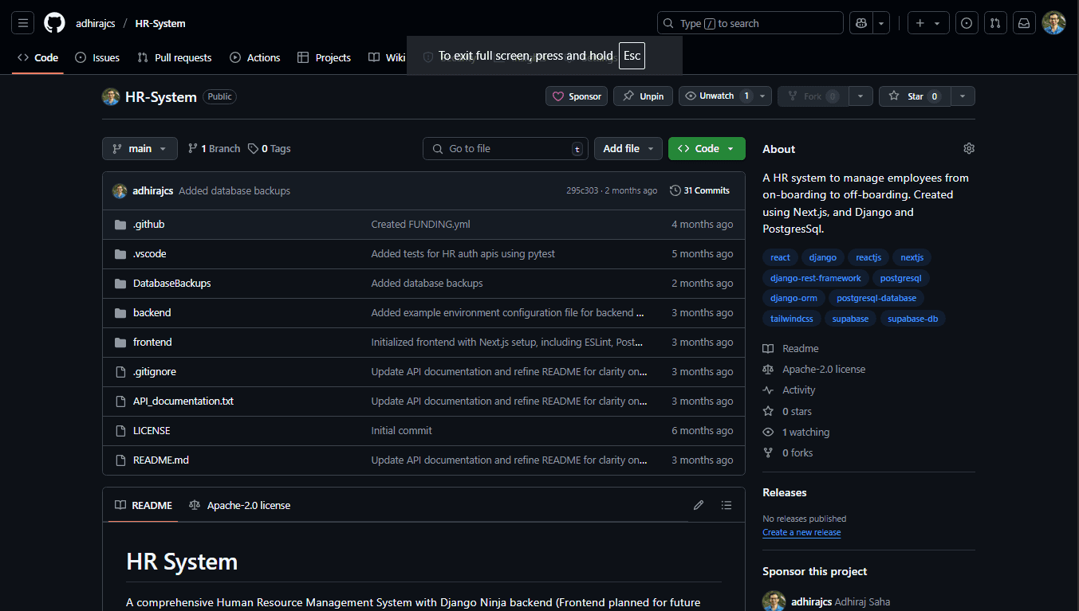Click the tailwindcss topic tag
The width and height of the screenshot is (1079, 611).
click(792, 319)
